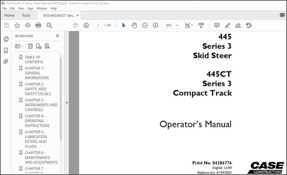
Task: Zoom in with the plus icon
Action: point(156,25)
